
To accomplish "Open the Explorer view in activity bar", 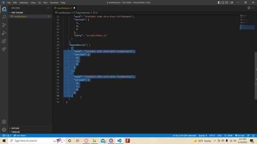I will (4, 9).
